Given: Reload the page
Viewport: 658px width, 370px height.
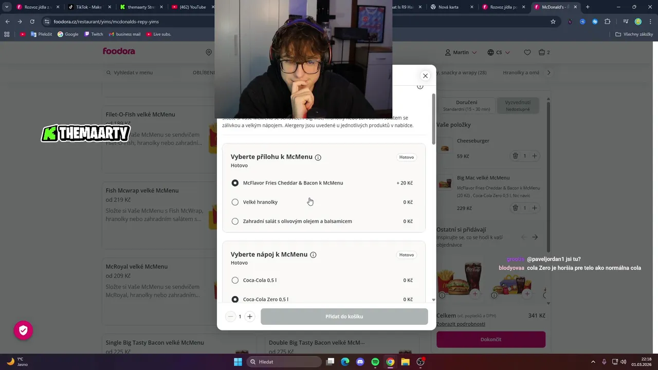Looking at the screenshot, I should tap(32, 22).
